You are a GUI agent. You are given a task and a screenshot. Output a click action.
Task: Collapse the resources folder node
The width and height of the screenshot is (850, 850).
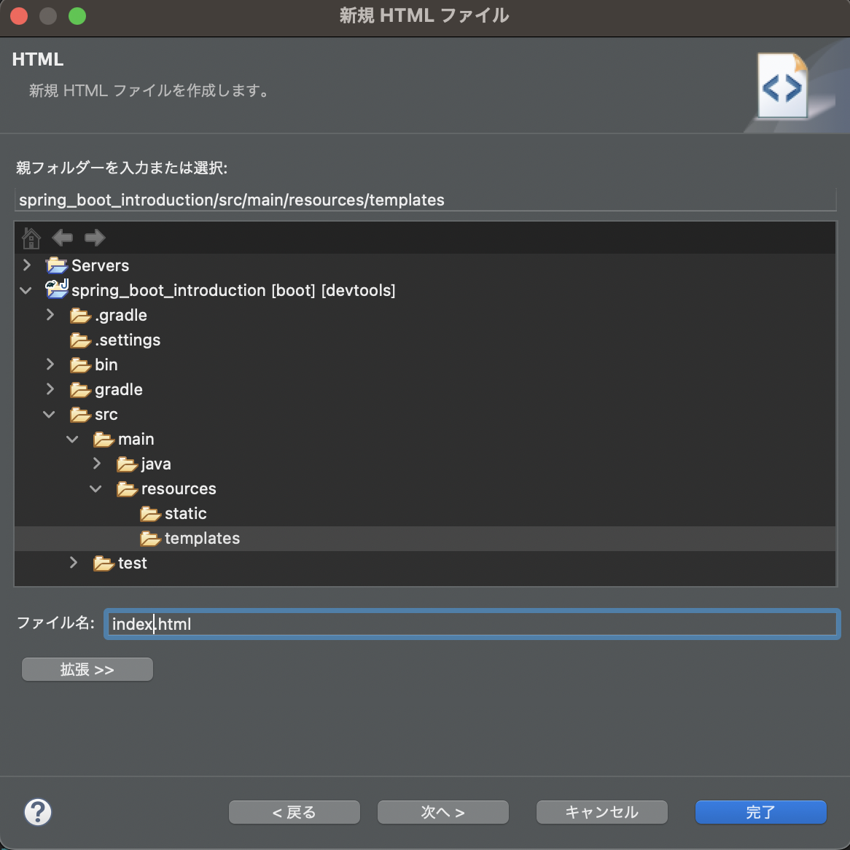pyautogui.click(x=95, y=488)
